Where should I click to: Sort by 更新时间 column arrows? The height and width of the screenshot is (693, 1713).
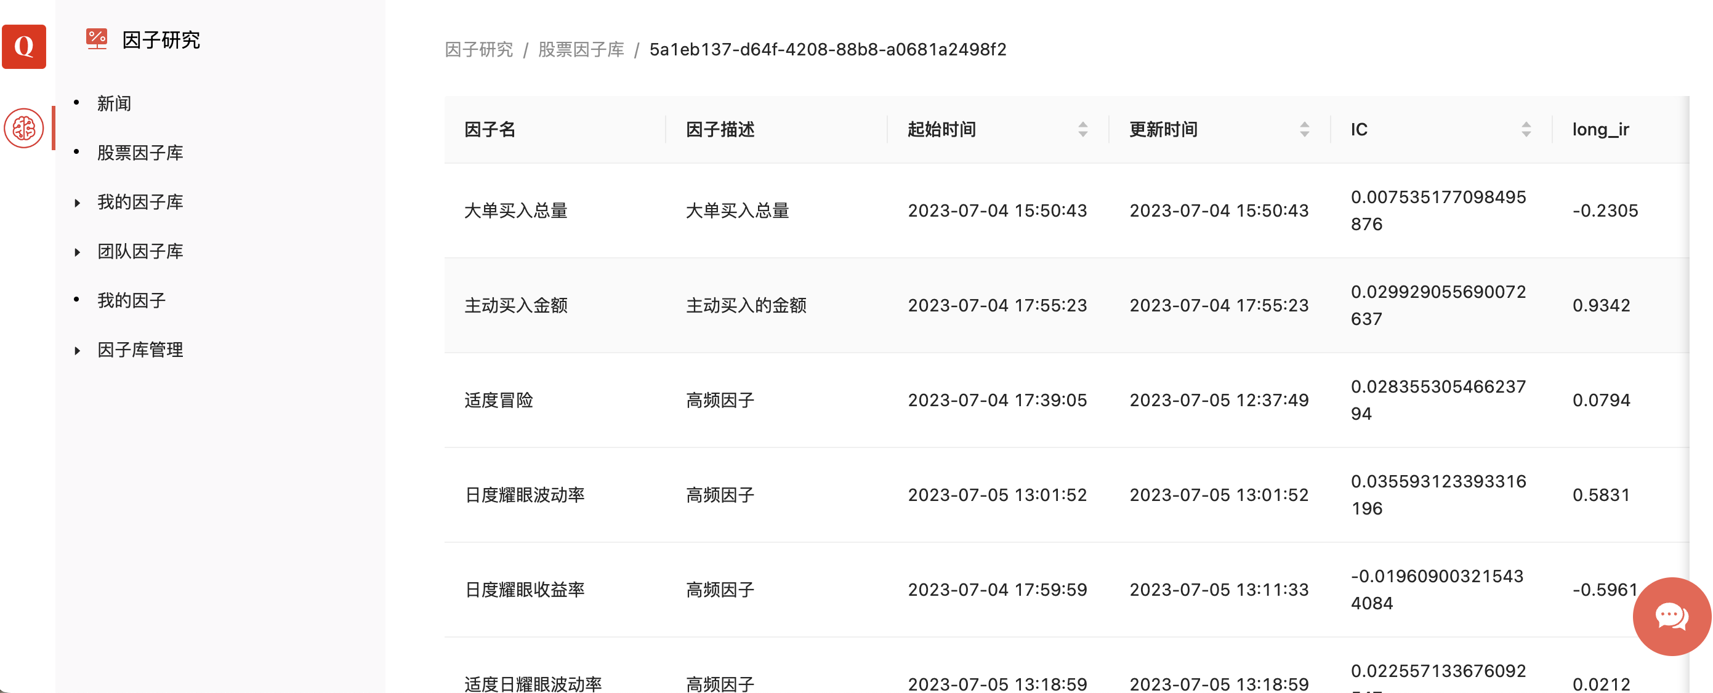click(1304, 130)
